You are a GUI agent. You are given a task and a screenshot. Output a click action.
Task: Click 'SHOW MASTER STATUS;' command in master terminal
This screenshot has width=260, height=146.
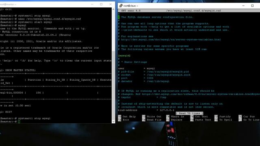click(20, 70)
